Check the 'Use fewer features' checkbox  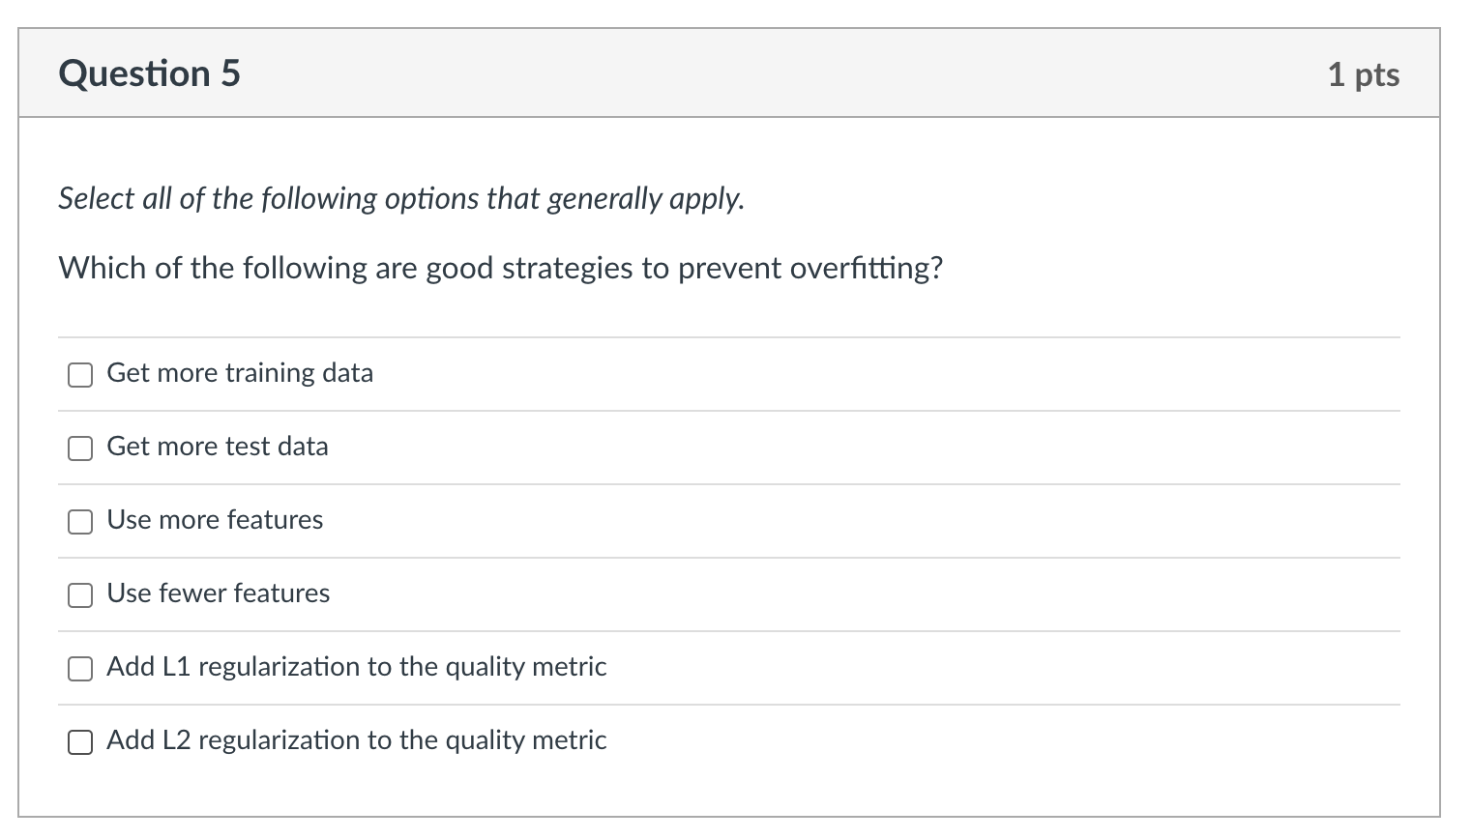pos(80,594)
